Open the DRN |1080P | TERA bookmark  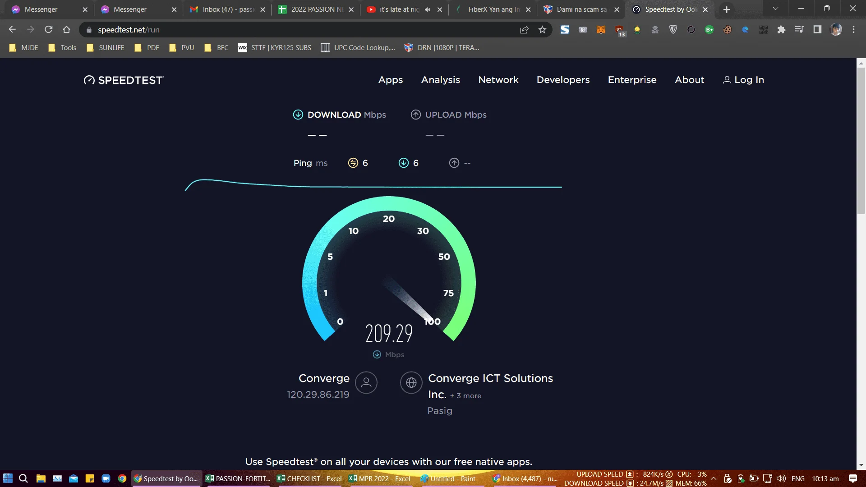[x=442, y=48]
